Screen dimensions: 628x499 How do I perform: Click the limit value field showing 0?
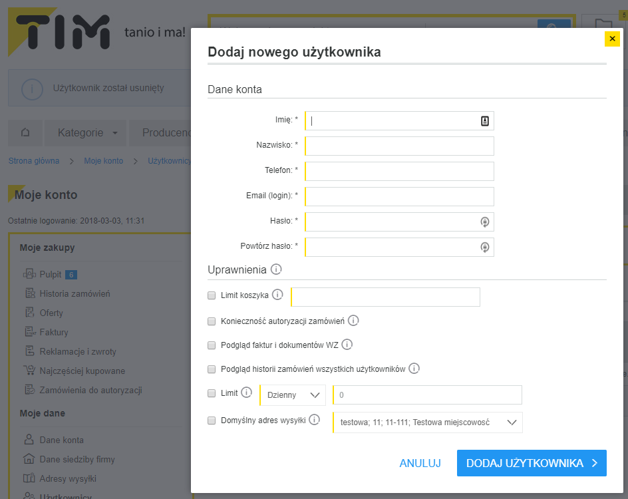point(427,395)
